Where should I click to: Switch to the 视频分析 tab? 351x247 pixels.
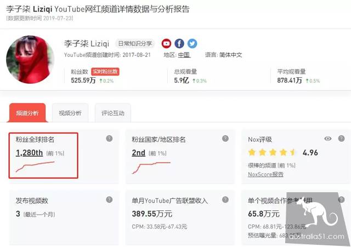(70, 113)
